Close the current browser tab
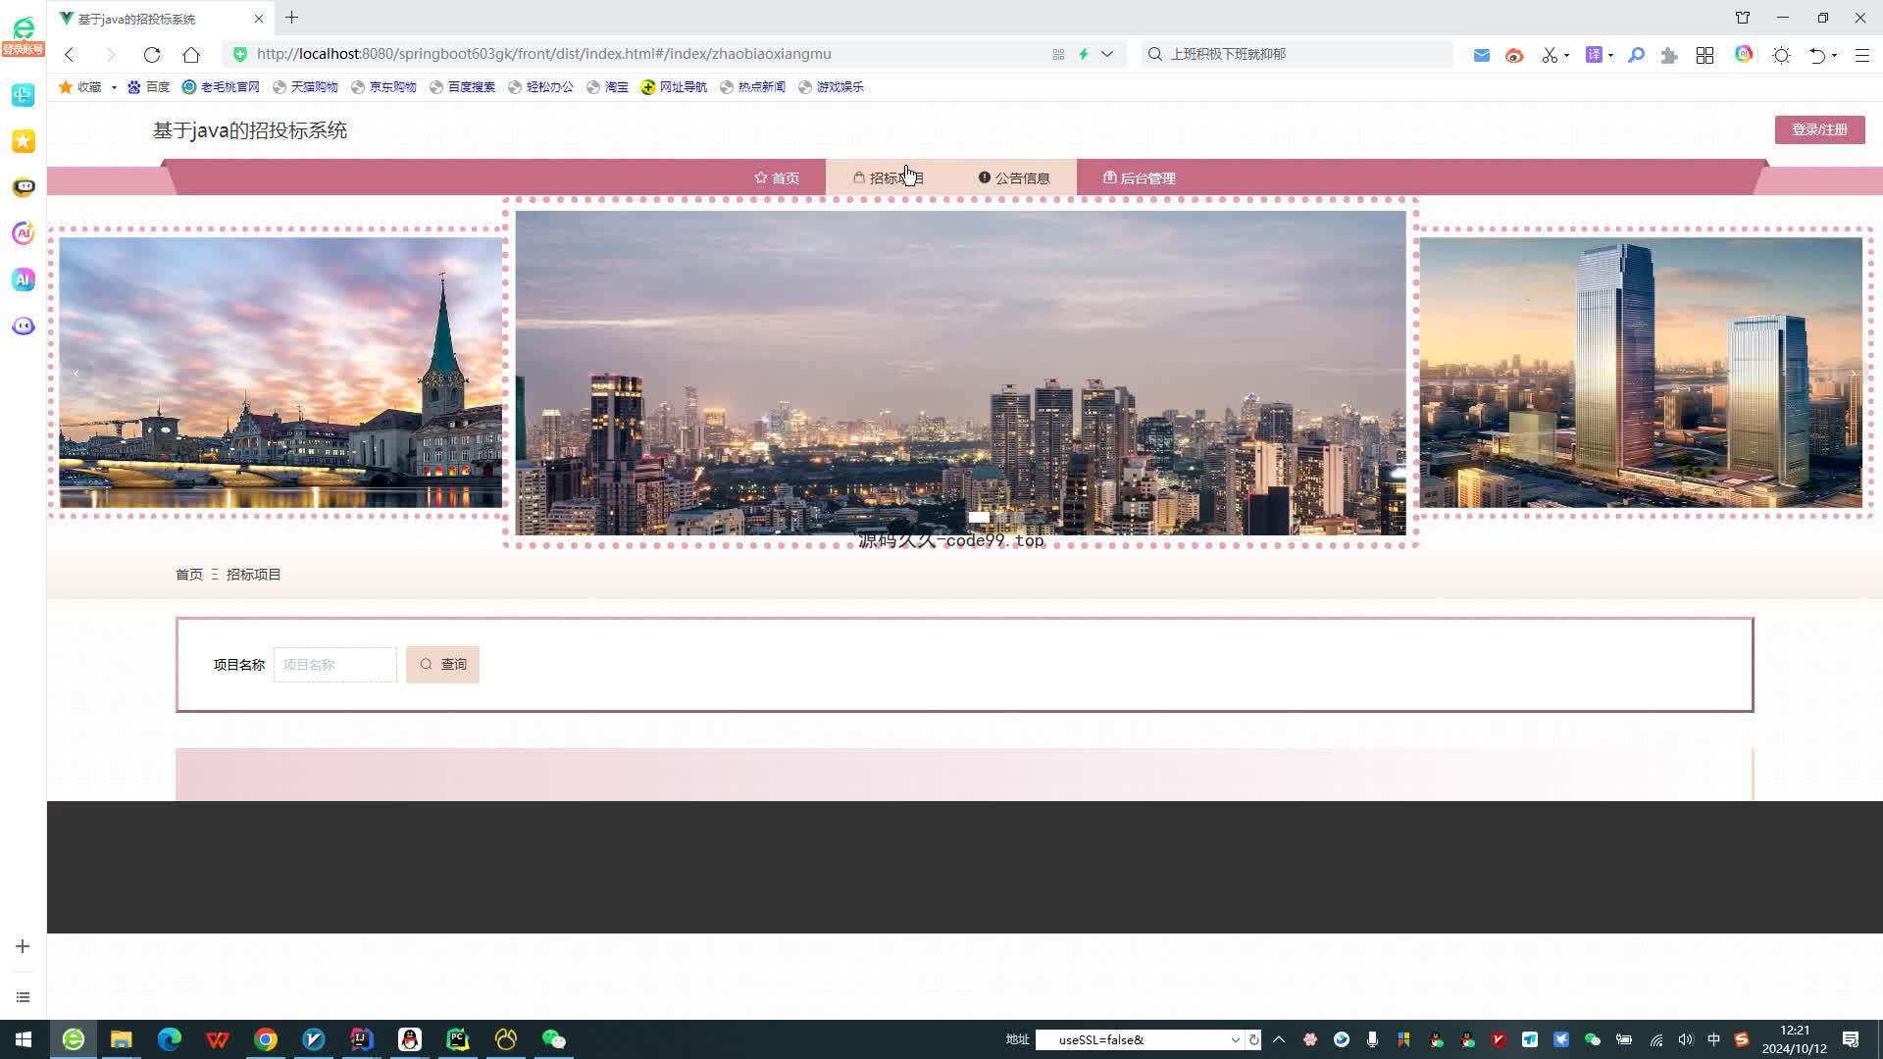The height and width of the screenshot is (1059, 1883). coord(259,19)
